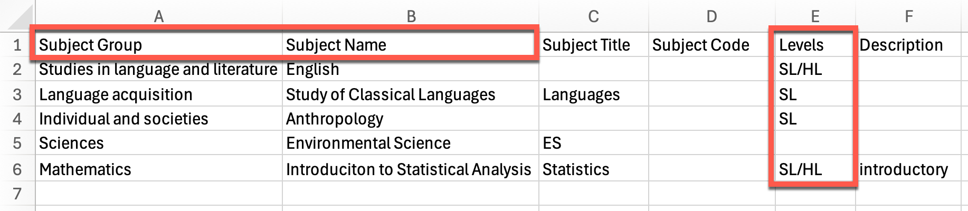968x211 pixels.
Task: Select the empty Levels cell for Sciences
Action: click(815, 143)
